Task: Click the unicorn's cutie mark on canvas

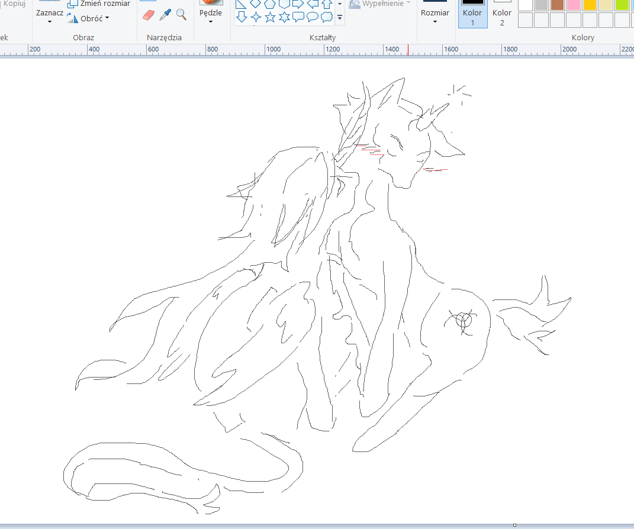Action: click(464, 321)
